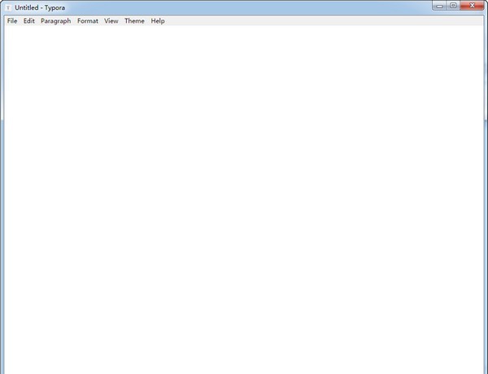
Task: Click the Typora app icon in title bar
Action: [8, 7]
